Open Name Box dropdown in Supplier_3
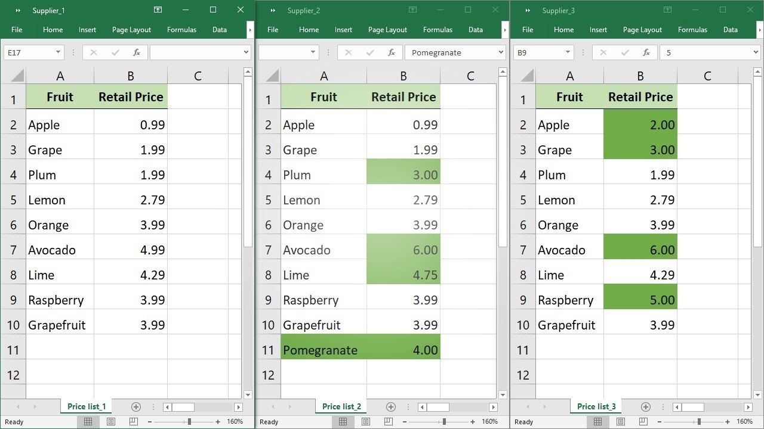Viewport: 764px width, 429px height. [x=568, y=52]
